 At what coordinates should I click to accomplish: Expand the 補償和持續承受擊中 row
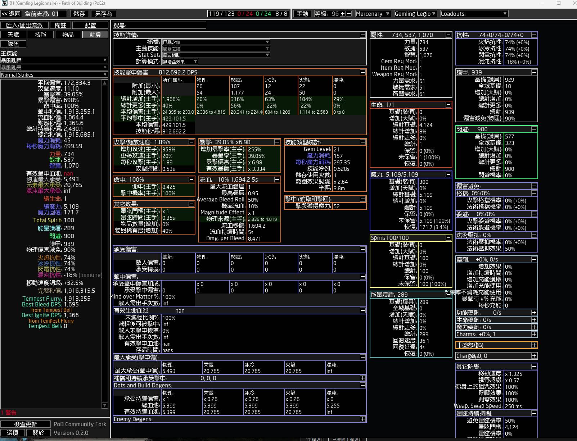(362, 378)
